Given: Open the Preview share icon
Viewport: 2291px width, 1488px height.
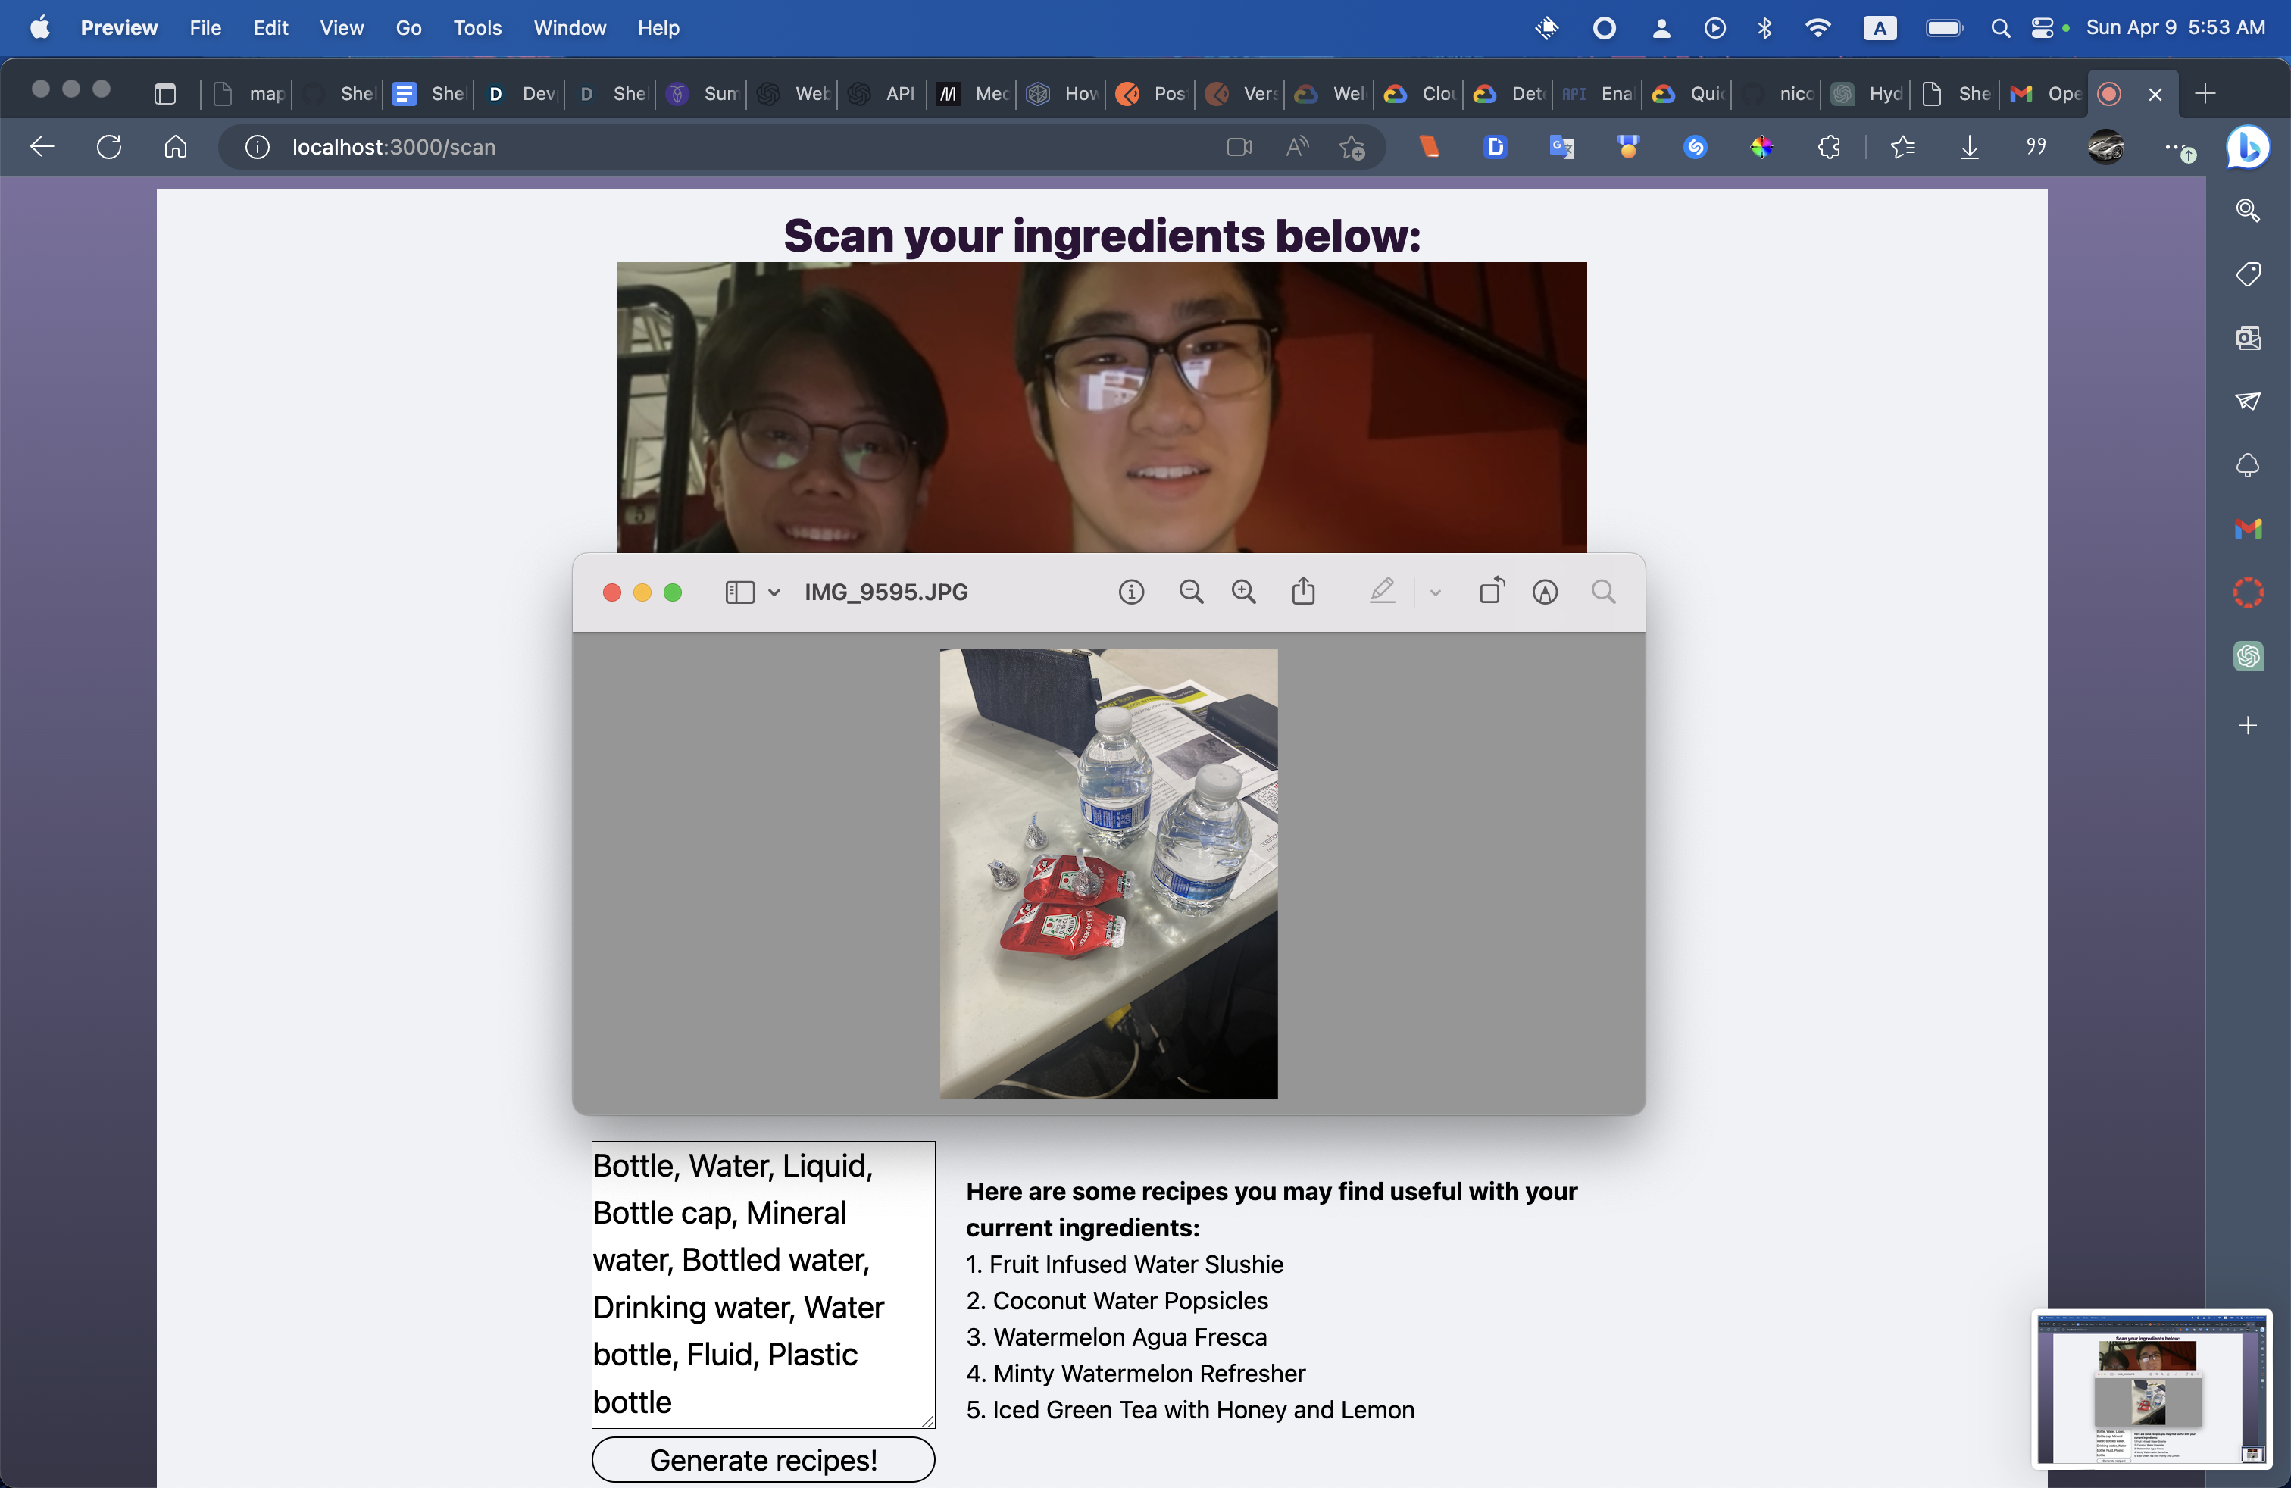Looking at the screenshot, I should point(1303,591).
